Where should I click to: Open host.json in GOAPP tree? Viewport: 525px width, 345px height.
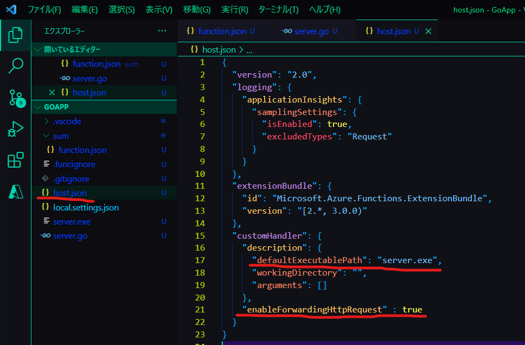click(104, 193)
